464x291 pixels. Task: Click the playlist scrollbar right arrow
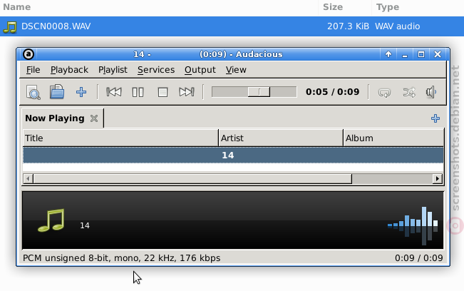pyautogui.click(x=438, y=179)
